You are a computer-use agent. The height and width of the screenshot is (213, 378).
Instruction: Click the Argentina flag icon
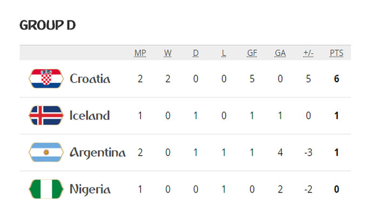tap(46, 152)
